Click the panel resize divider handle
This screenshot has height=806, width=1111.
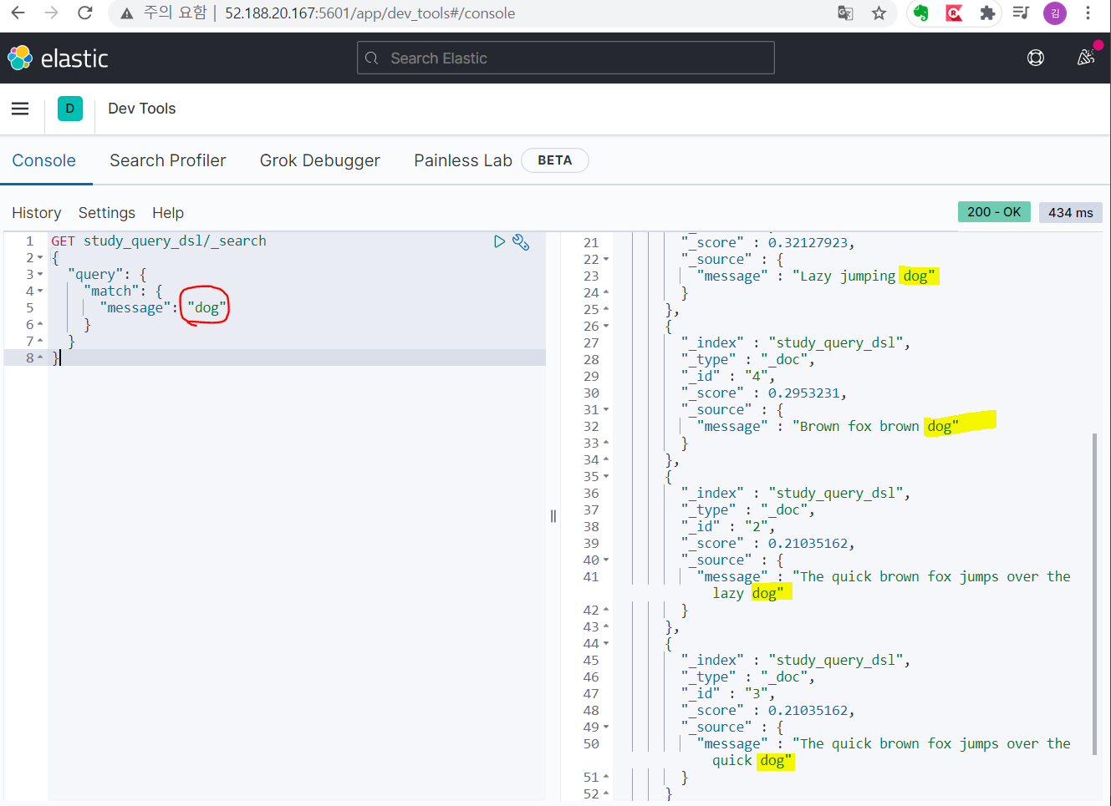[553, 516]
